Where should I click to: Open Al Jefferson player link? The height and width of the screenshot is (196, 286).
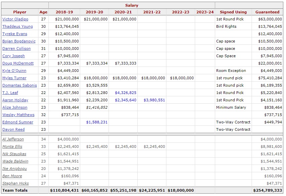click(x=13, y=139)
